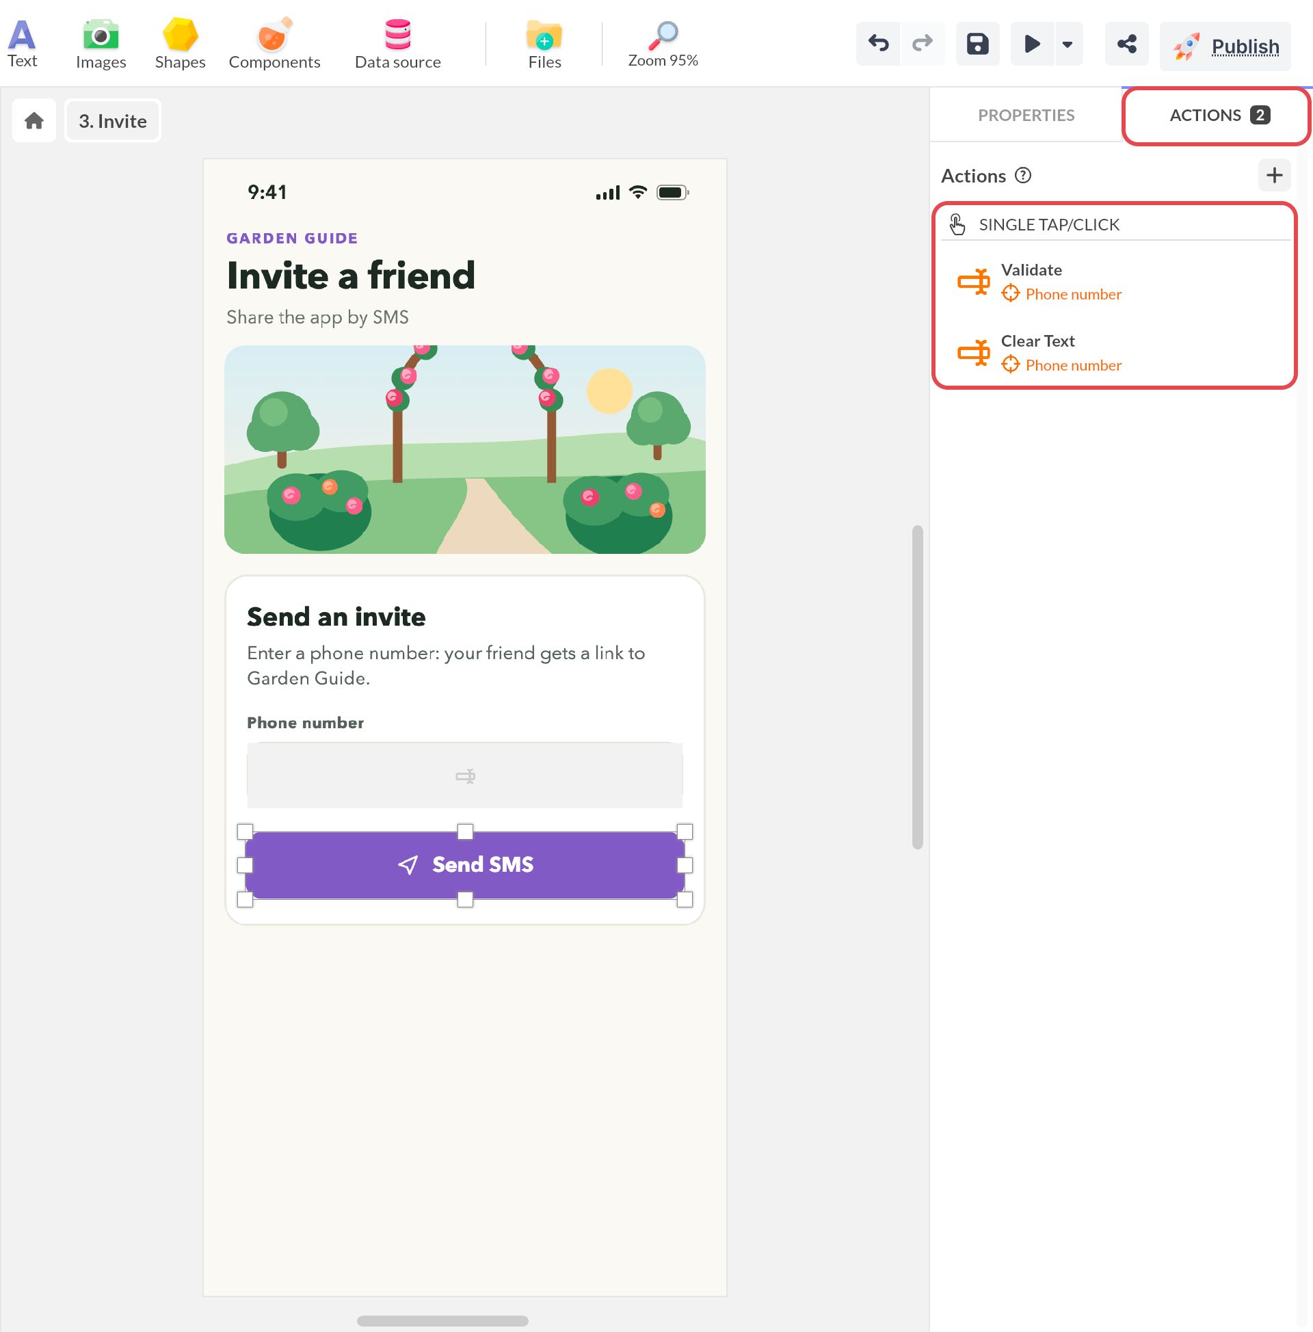Open the Actions help icon

tap(1022, 175)
